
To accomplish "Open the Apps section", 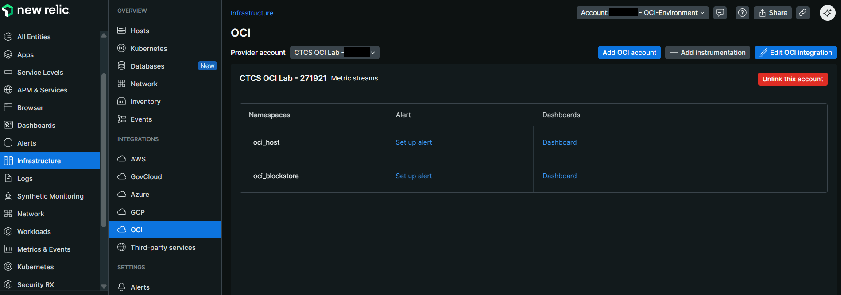I will click(x=25, y=55).
